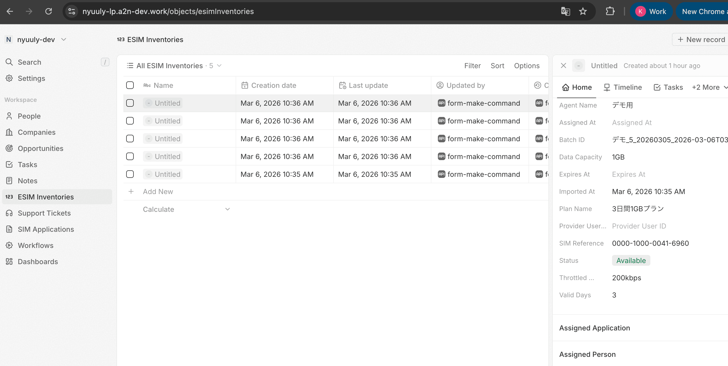Image resolution: width=728 pixels, height=366 pixels.
Task: Click the Untitled title in record panel header
Action: (604, 65)
